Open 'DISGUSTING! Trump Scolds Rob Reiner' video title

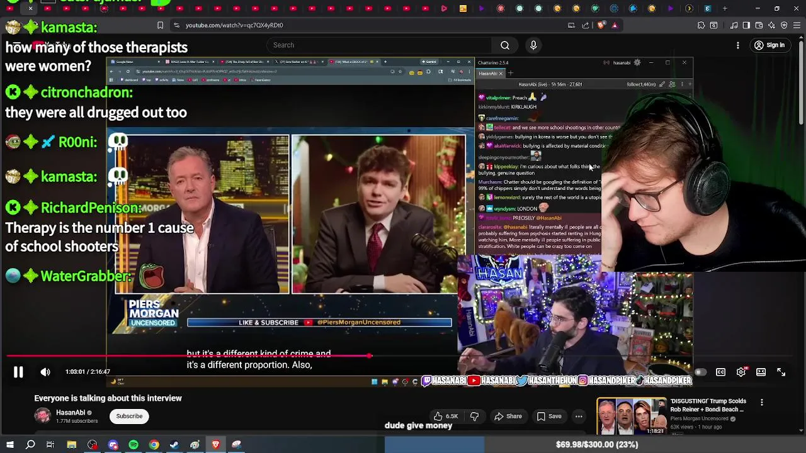(x=708, y=405)
